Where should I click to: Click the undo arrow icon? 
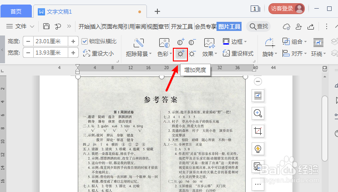point(58,26)
